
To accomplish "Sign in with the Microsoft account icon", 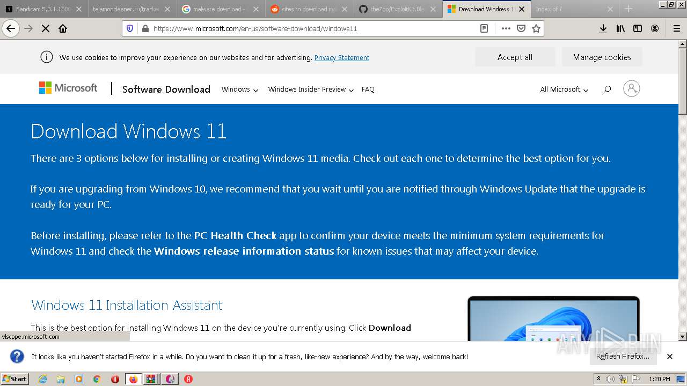I will coord(631,88).
